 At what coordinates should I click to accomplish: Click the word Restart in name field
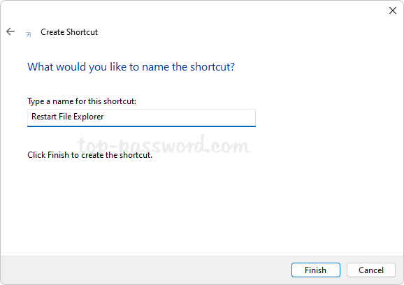44,117
